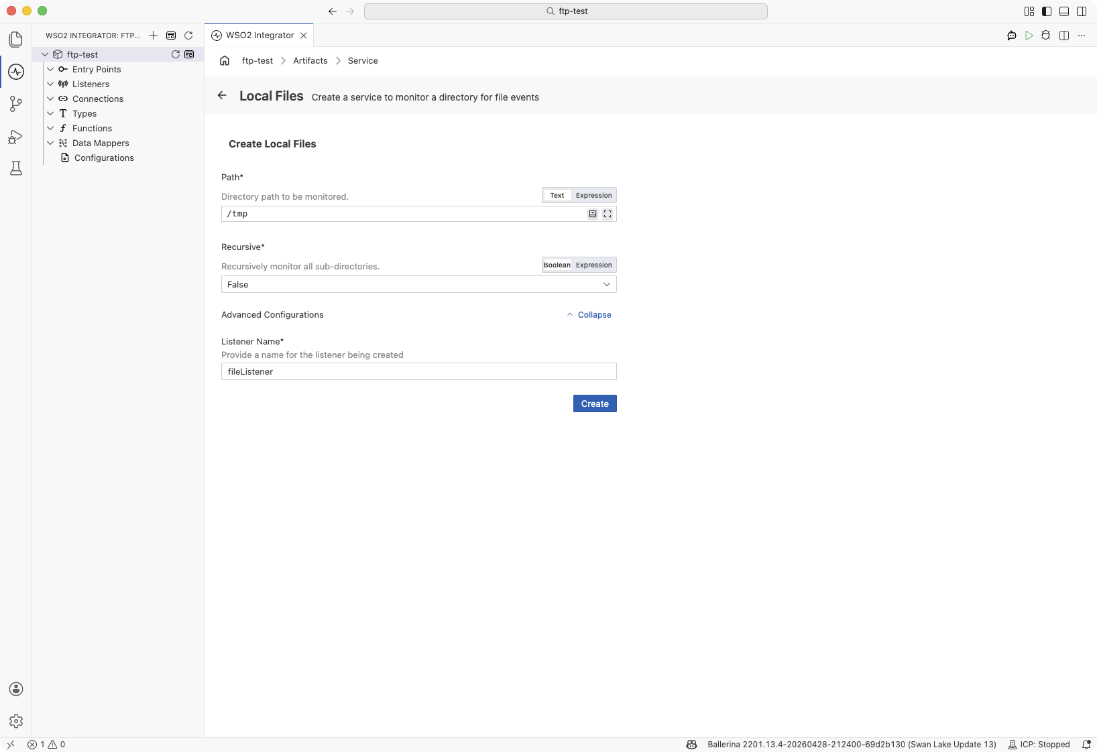
Task: Open notifications bell in status bar
Action: point(1086,744)
